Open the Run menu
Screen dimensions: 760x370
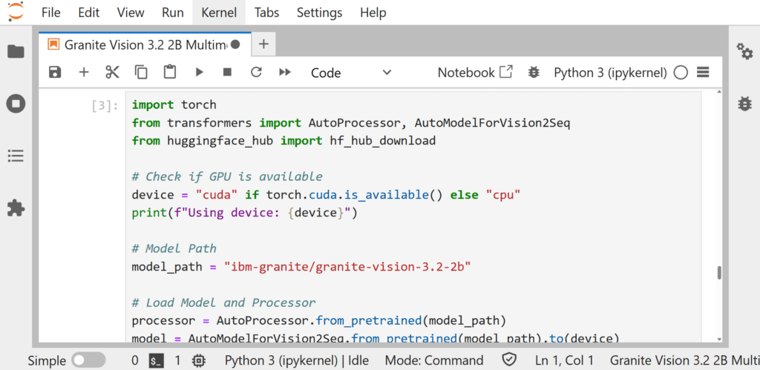(172, 13)
